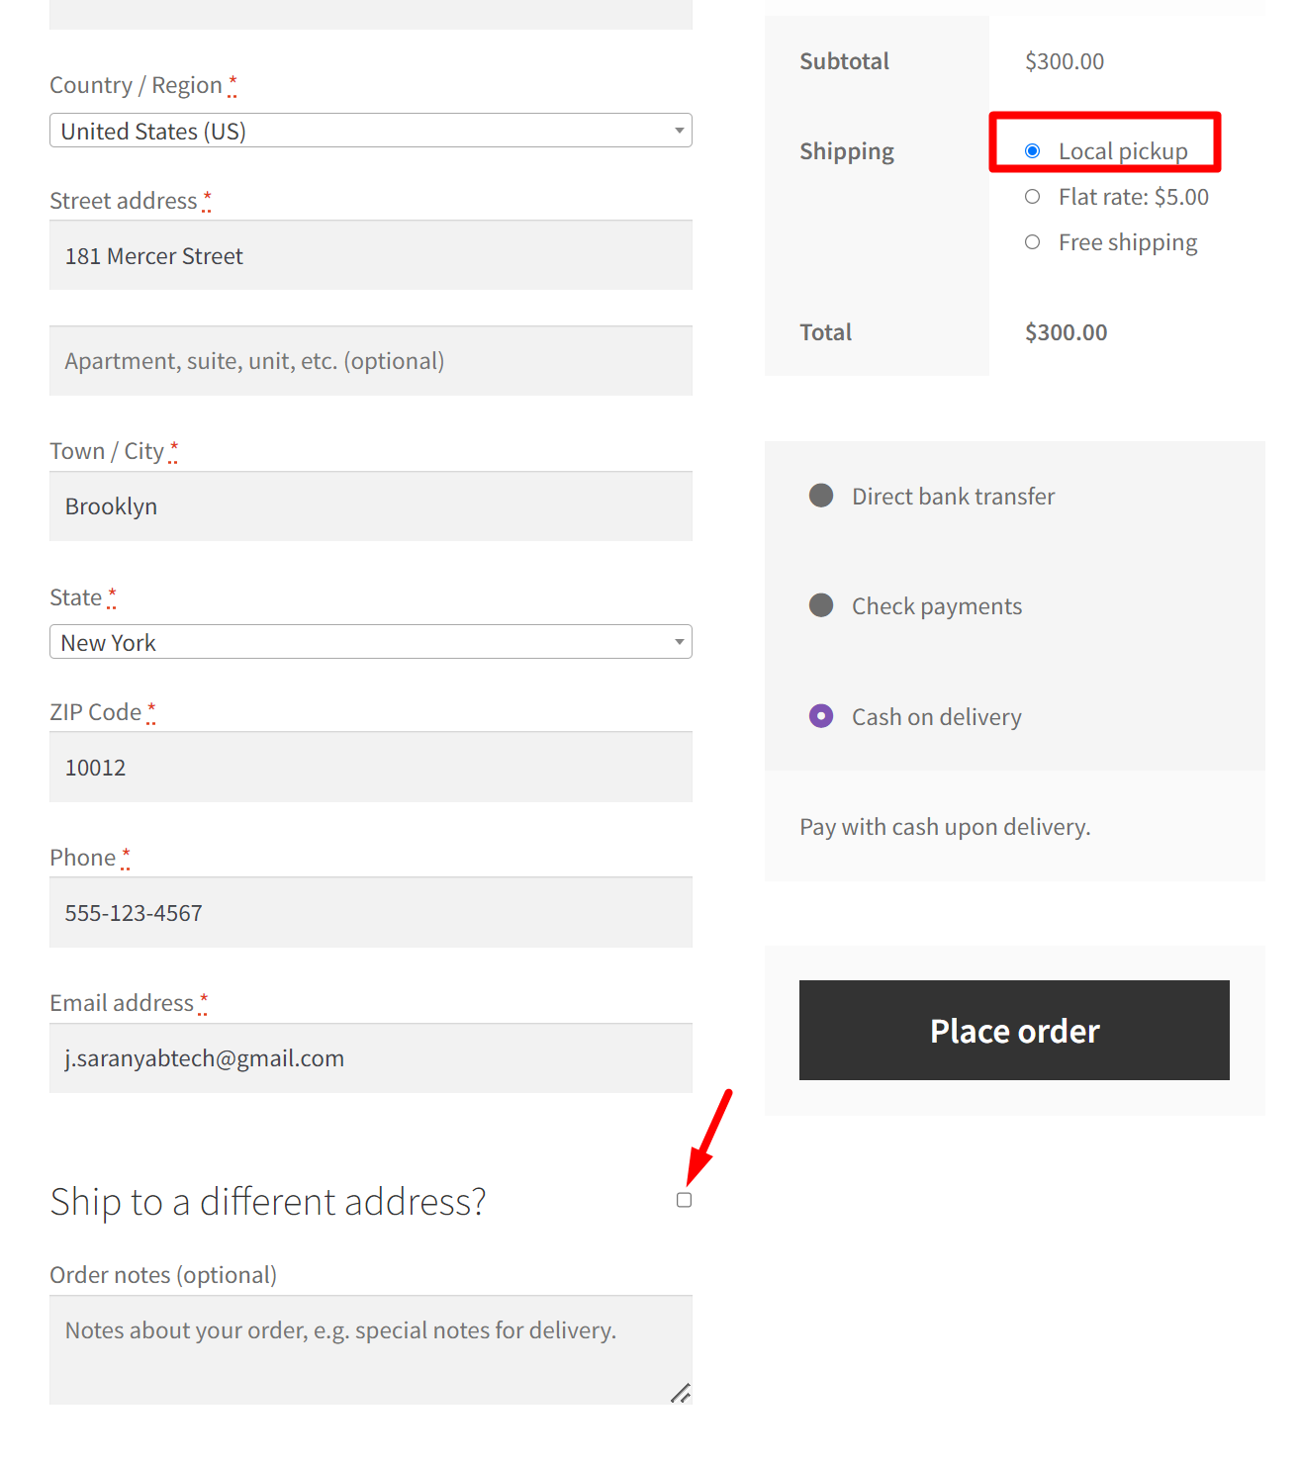The image size is (1301, 1462).
Task: Click the Place order button
Action: pyautogui.click(x=1013, y=1030)
